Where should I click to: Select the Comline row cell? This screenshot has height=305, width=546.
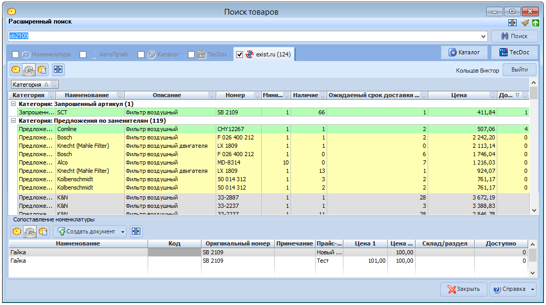coord(90,129)
